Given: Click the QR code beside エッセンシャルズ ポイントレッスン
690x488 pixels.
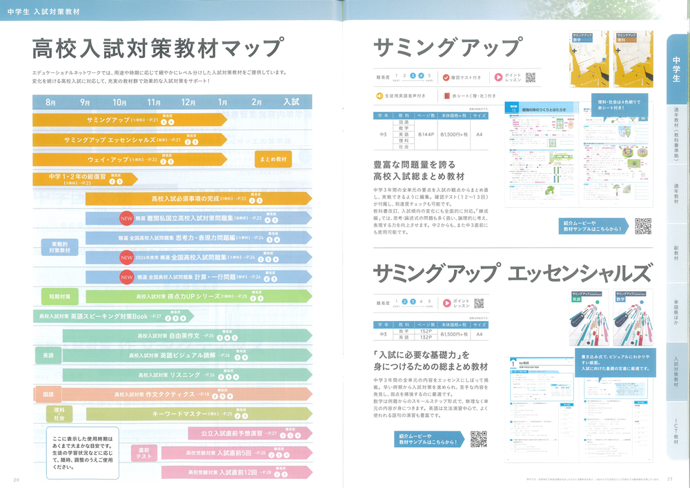Looking at the screenshot, I should click(479, 303).
